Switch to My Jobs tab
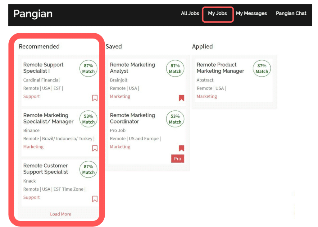 point(217,13)
